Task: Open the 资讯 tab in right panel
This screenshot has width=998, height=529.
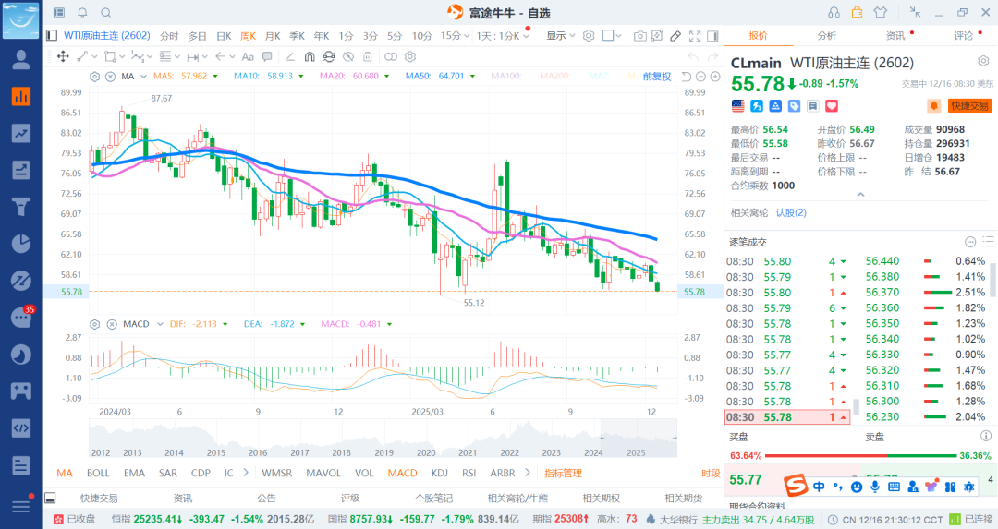Action: tap(895, 36)
